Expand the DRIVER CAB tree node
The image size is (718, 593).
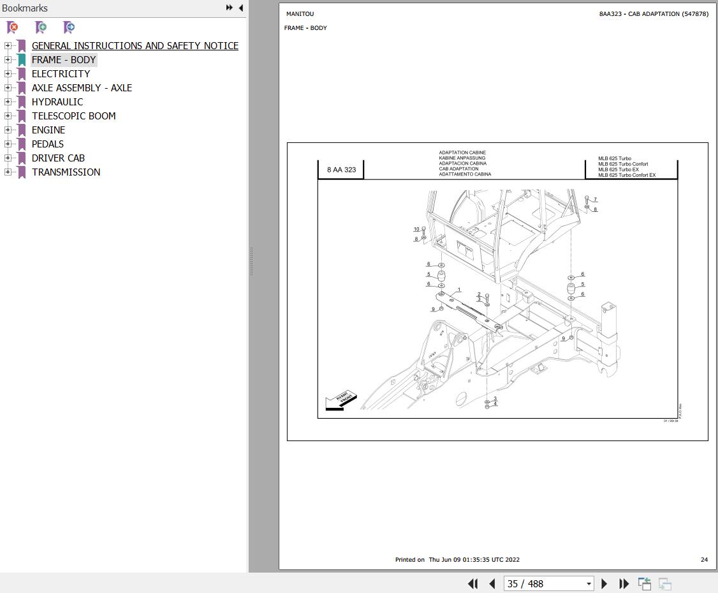[x=7, y=158]
